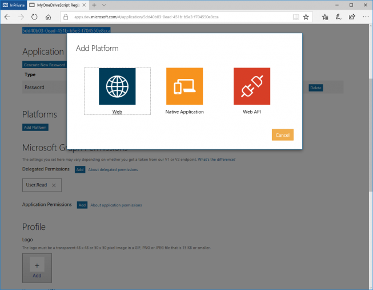Open About delegated permissions link
This screenshot has height=290, width=373.
point(113,170)
